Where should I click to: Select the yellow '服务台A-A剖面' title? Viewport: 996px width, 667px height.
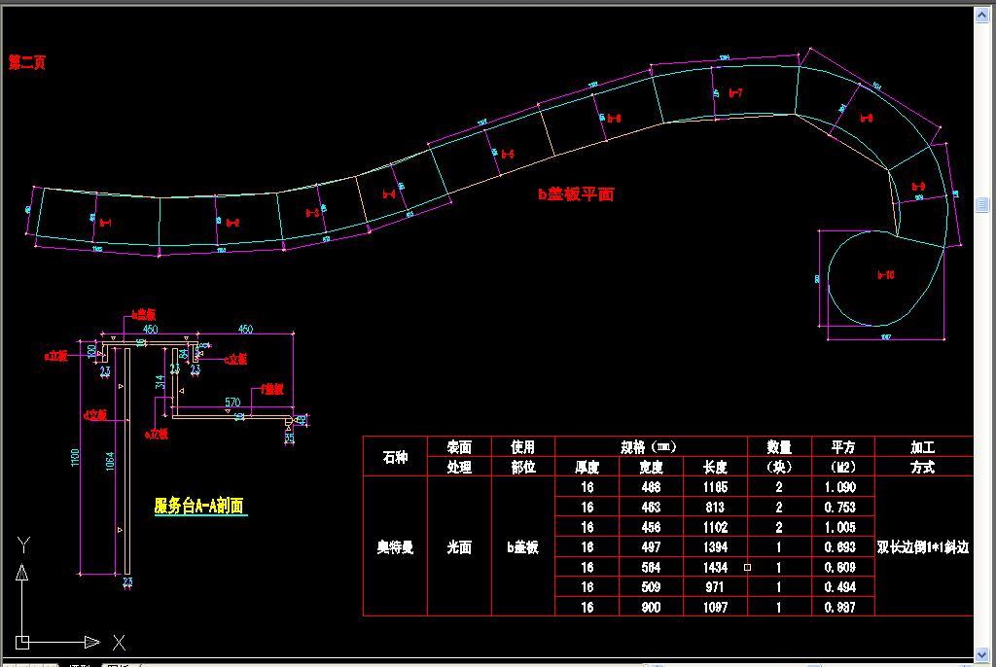199,506
